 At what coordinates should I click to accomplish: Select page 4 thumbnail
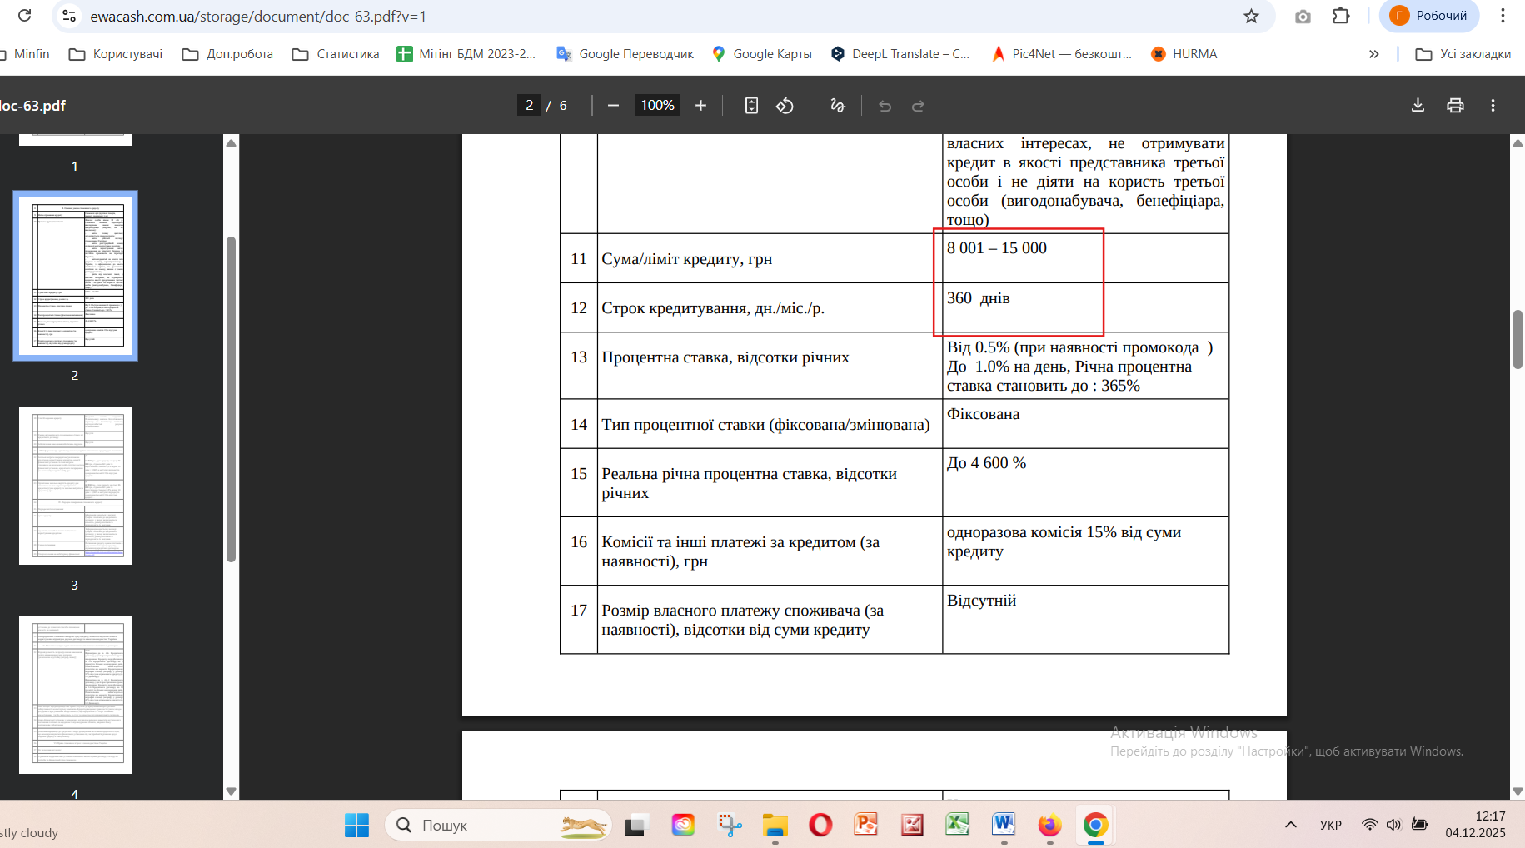click(x=75, y=695)
